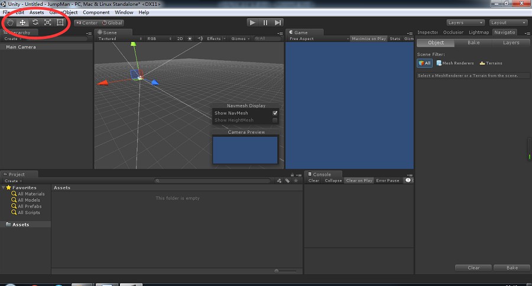This screenshot has width=532, height=286.
Task: Open the Free Aspect dropdown
Action: pyautogui.click(x=318, y=38)
